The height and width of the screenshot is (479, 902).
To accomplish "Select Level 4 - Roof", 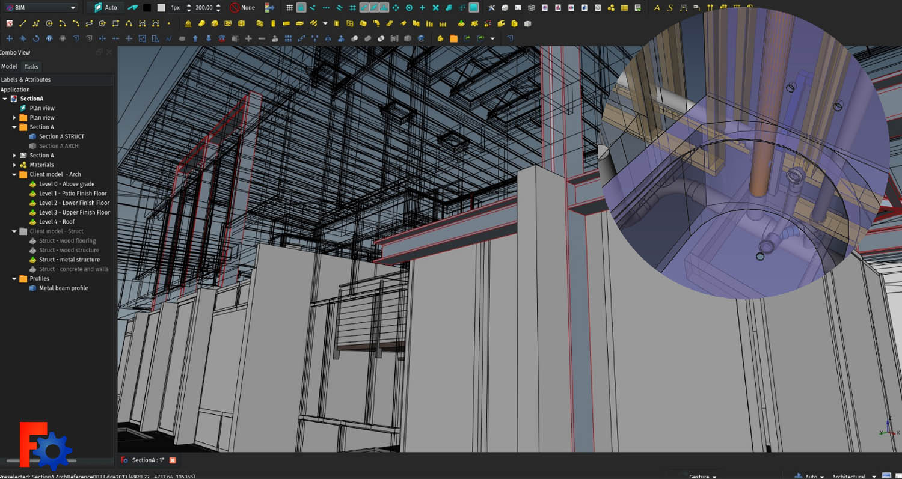I will (x=57, y=222).
